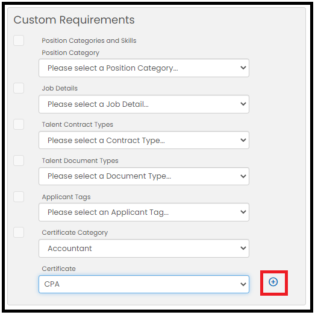Image resolution: width=315 pixels, height=315 pixels.
Task: Change the Accountant certificate category selection
Action: click(144, 248)
